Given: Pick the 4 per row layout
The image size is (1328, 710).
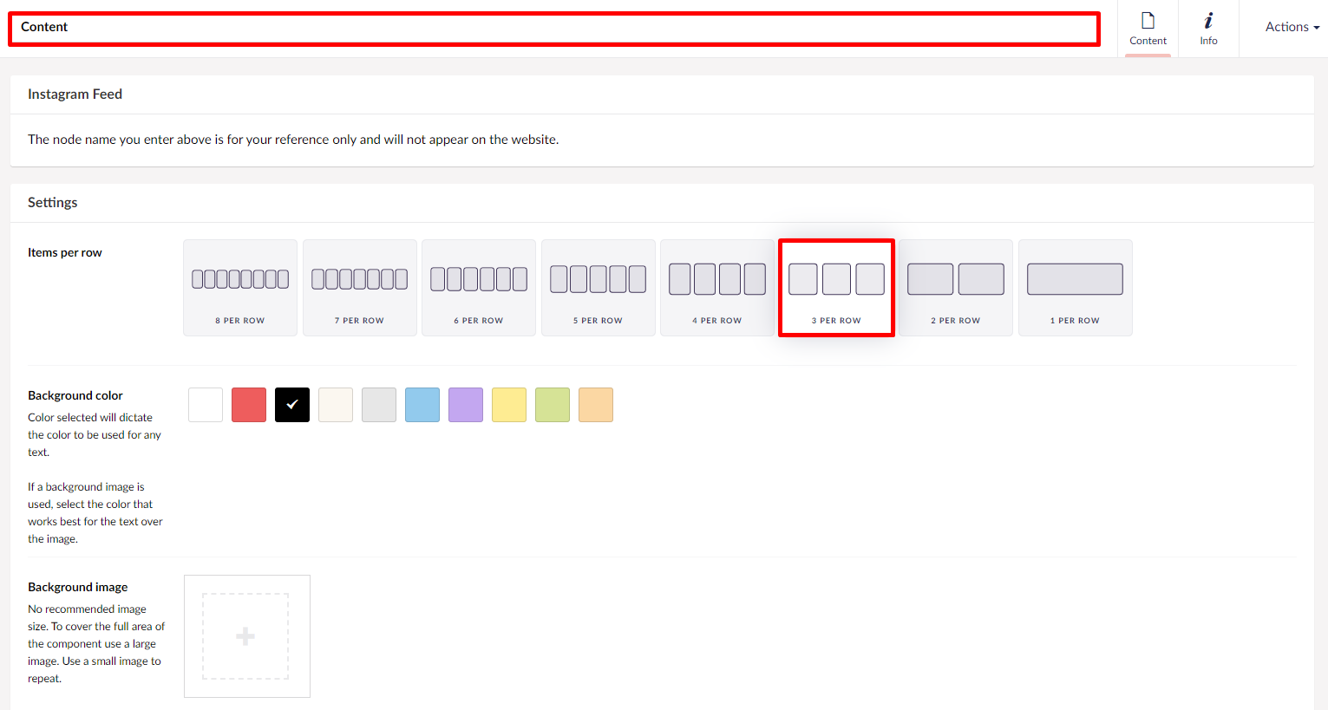Looking at the screenshot, I should coord(717,288).
